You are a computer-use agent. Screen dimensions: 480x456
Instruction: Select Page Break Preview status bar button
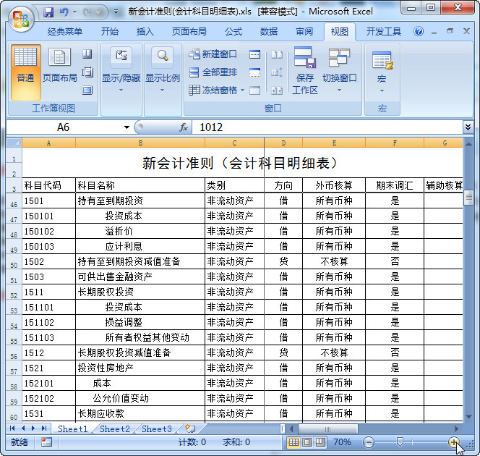(320, 442)
